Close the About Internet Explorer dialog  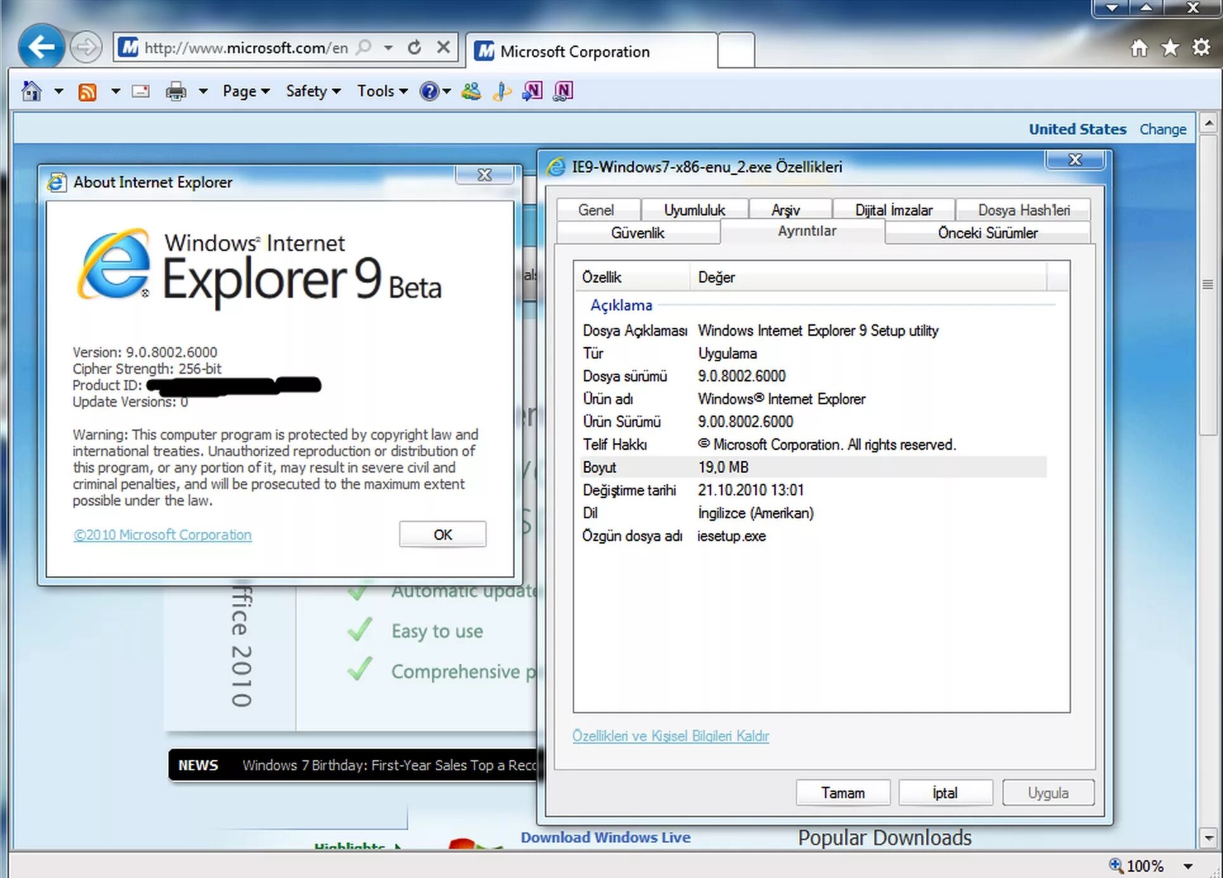tap(485, 175)
